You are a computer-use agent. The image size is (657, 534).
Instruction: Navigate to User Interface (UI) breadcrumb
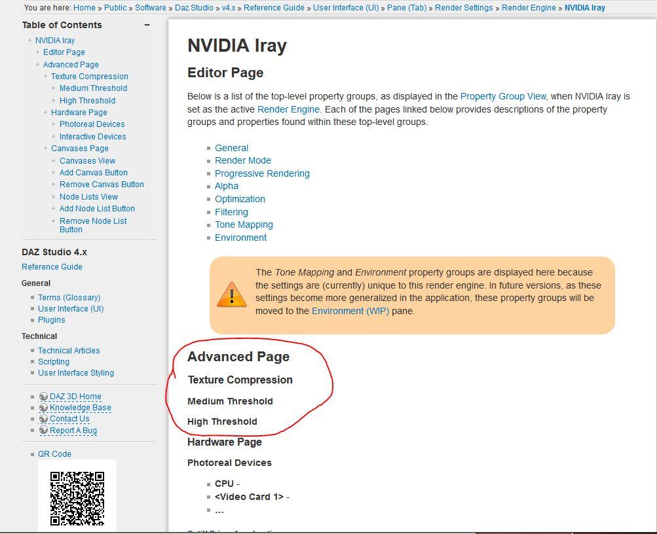coord(346,8)
